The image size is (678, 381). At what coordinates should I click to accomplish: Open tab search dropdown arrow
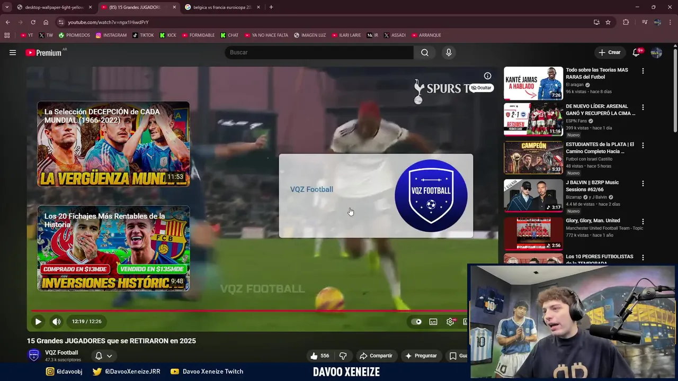tap(7, 7)
